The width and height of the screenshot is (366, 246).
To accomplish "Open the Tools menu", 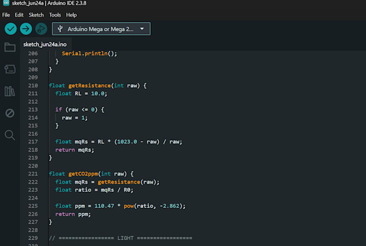I will coord(55,15).
